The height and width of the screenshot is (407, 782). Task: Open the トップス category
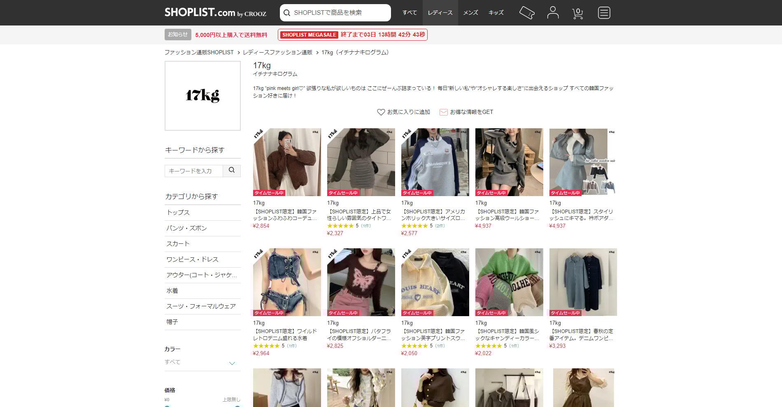click(178, 213)
